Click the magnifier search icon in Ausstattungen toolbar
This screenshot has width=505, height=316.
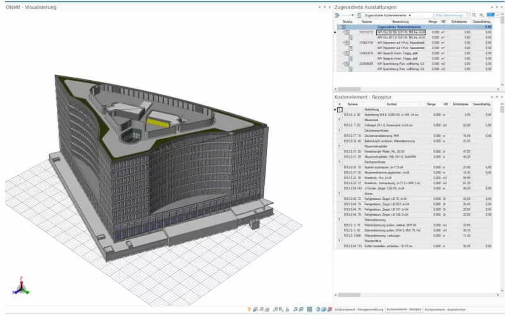coord(474,15)
